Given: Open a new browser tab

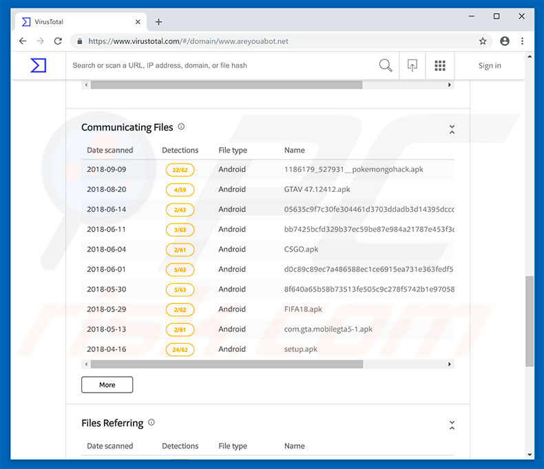Looking at the screenshot, I should [x=158, y=22].
